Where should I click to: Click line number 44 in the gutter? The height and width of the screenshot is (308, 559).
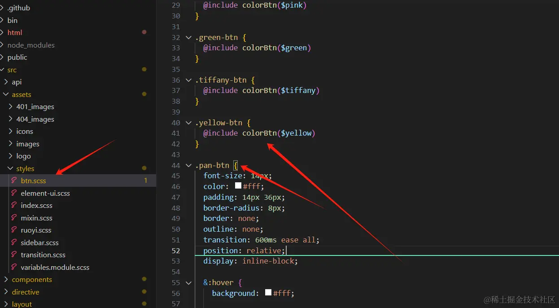pyautogui.click(x=176, y=165)
